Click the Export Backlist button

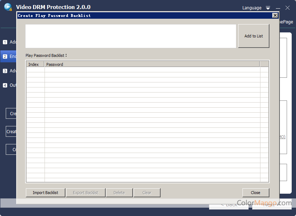pos(85,193)
